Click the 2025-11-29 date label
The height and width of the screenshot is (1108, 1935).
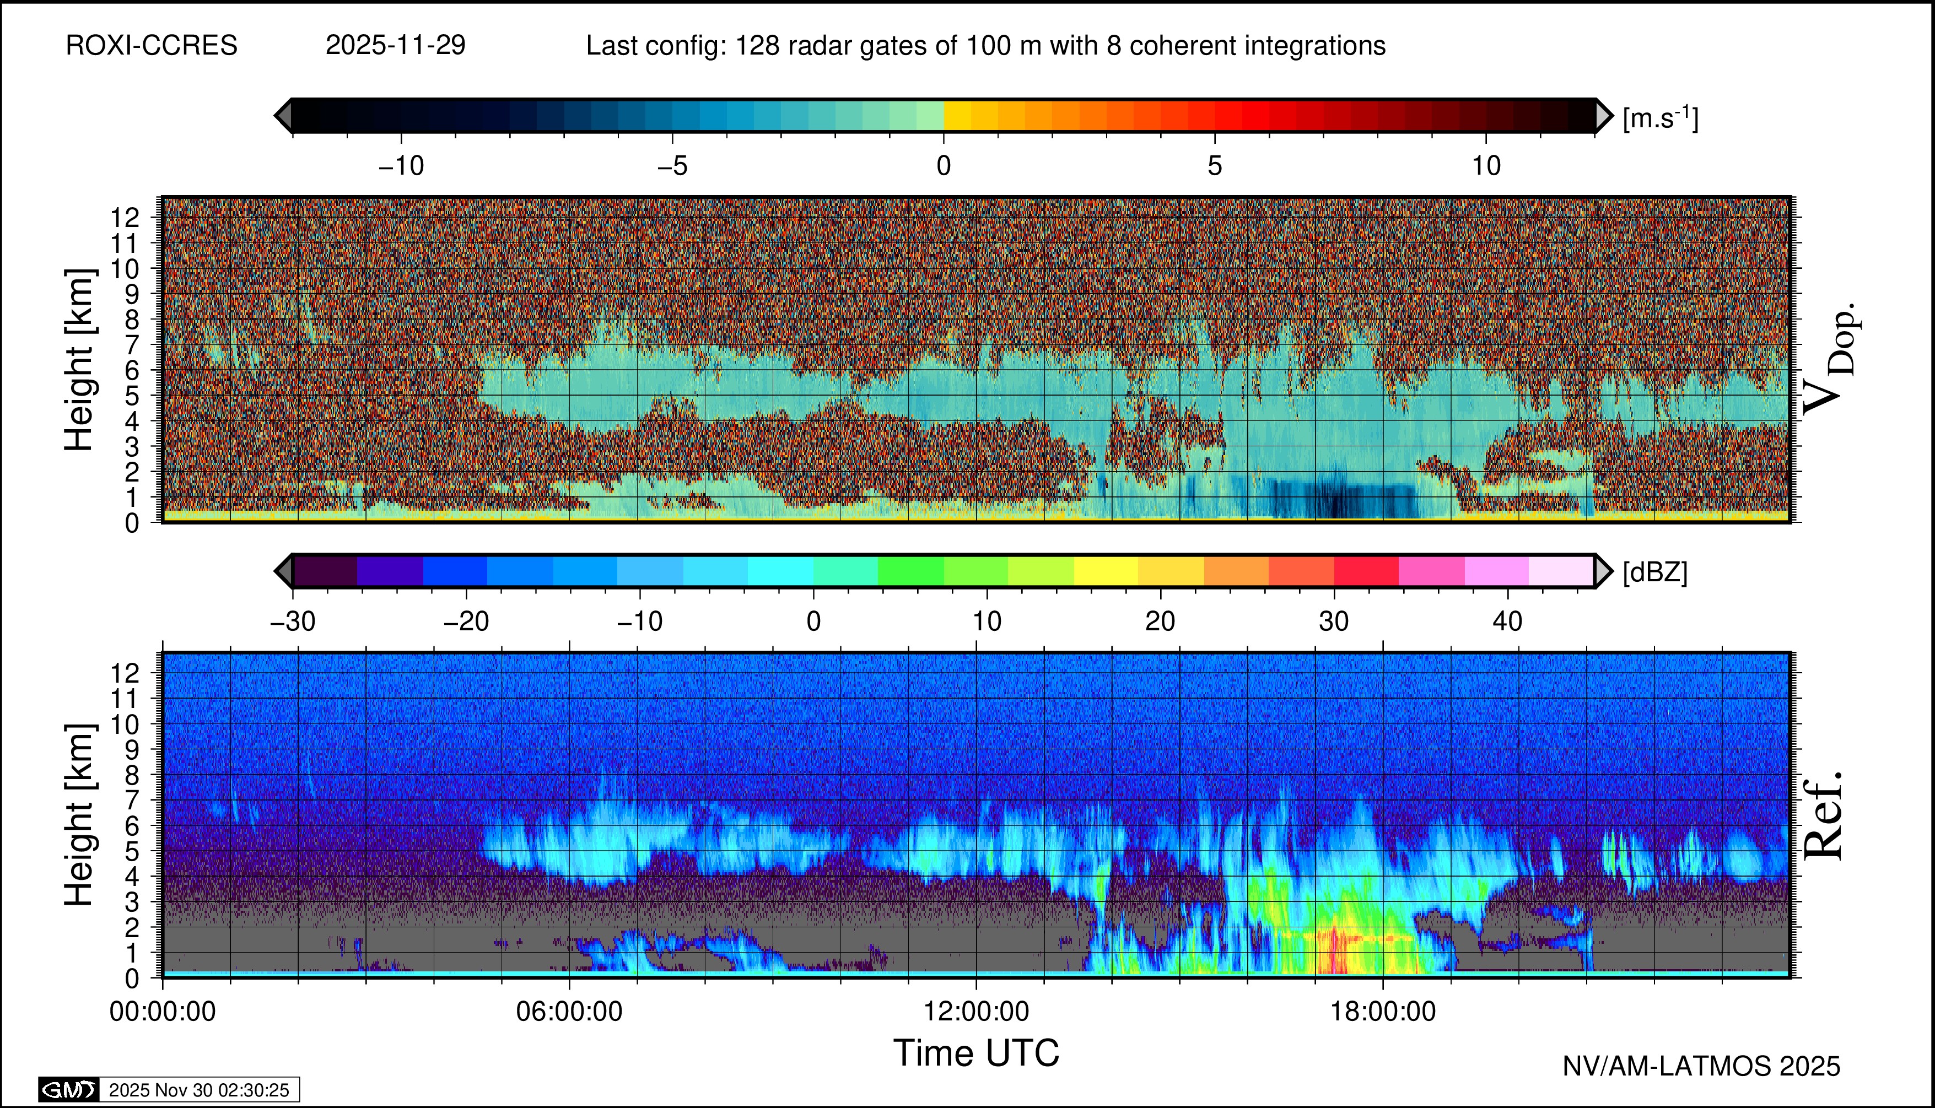395,46
